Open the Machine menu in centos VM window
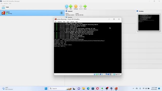 [x=60, y=22]
